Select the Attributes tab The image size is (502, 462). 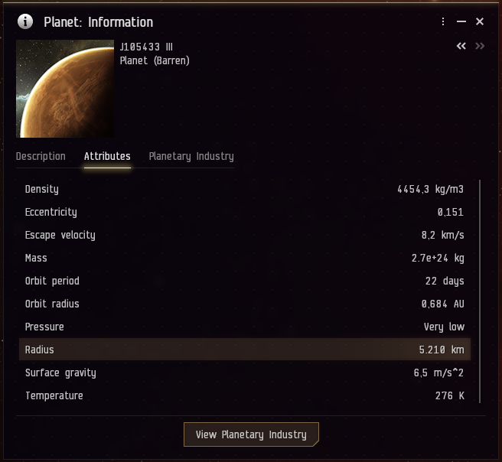pyautogui.click(x=107, y=156)
